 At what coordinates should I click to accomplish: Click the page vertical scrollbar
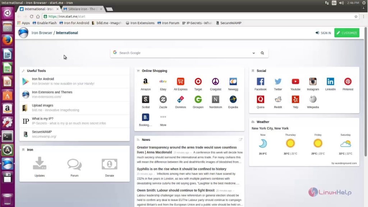[x=365, y=92]
